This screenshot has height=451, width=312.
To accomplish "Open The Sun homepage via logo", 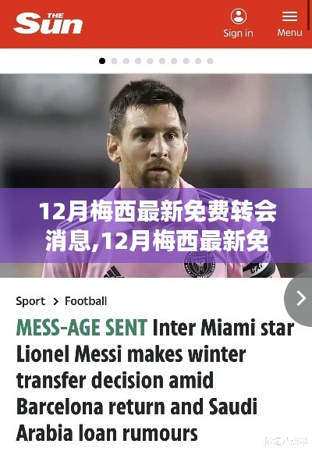I will tap(48, 23).
